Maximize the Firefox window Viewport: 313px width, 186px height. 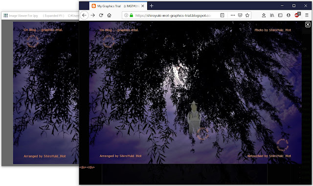294,6
